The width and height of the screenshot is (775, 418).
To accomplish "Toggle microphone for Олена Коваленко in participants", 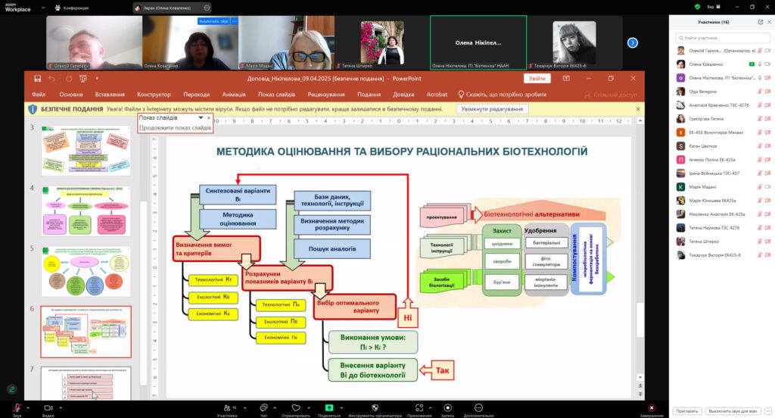I will click(760, 64).
